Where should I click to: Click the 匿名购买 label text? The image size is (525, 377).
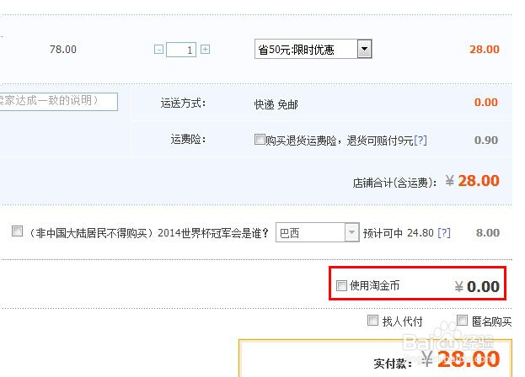tap(491, 321)
